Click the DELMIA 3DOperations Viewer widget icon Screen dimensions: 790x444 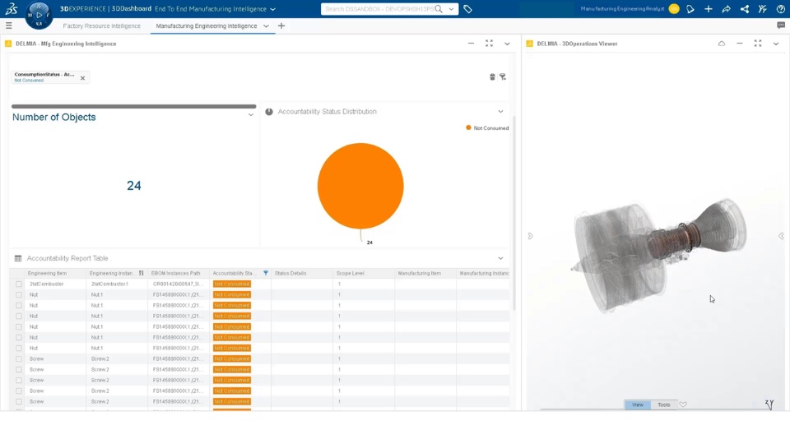529,44
